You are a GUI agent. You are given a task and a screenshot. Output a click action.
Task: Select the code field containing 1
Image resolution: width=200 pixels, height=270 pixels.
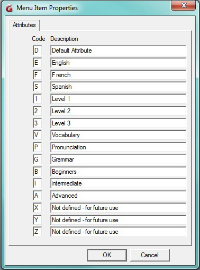click(38, 99)
